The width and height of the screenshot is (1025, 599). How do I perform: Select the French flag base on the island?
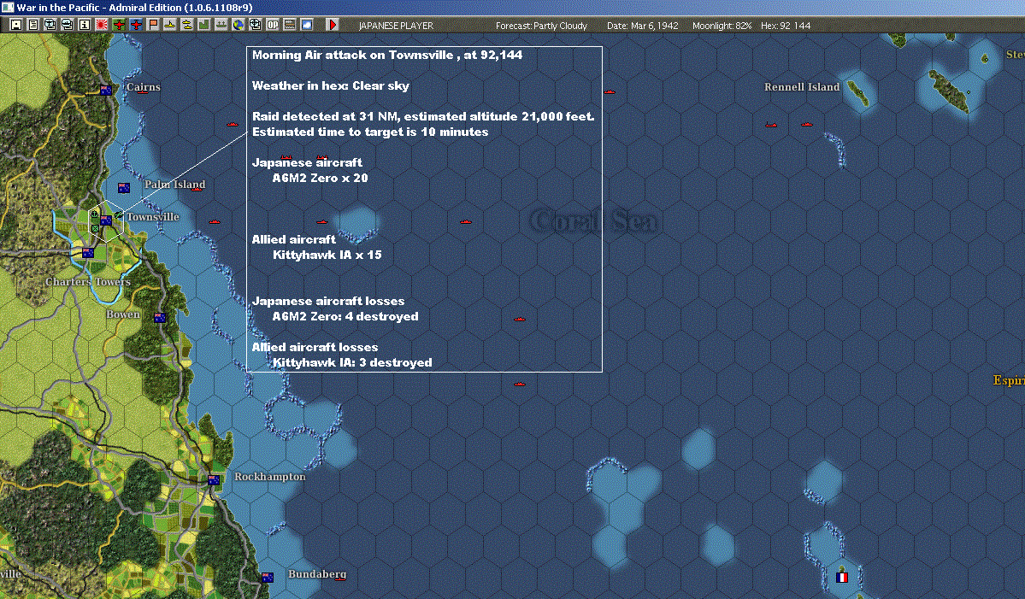click(842, 578)
